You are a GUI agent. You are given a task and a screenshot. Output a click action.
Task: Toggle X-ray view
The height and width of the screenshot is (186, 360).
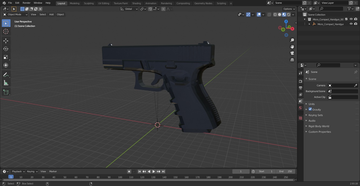coord(269,15)
